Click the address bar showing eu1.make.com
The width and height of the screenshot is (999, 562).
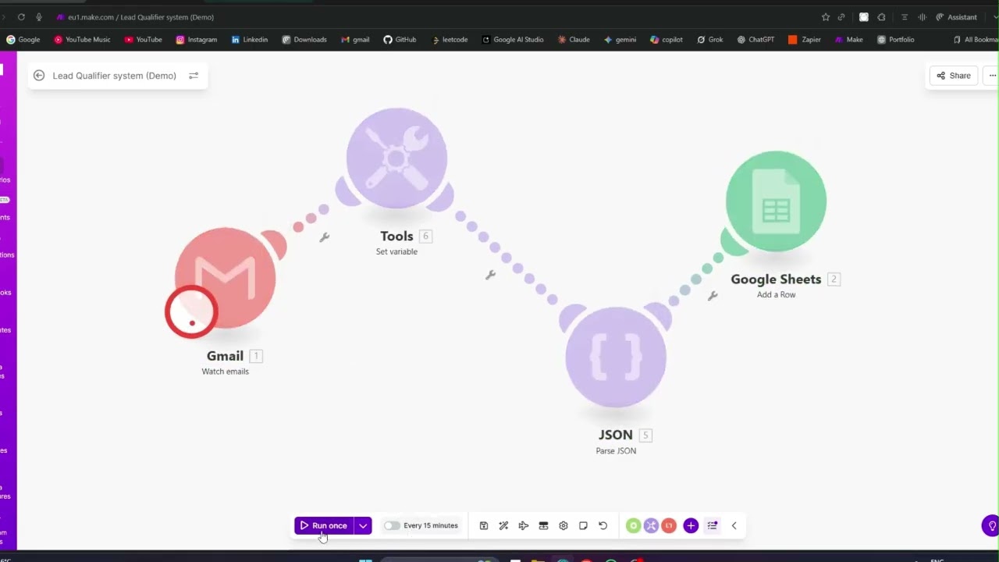coord(140,17)
